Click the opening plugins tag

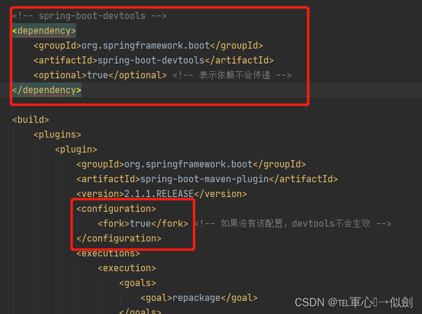[x=57, y=134]
